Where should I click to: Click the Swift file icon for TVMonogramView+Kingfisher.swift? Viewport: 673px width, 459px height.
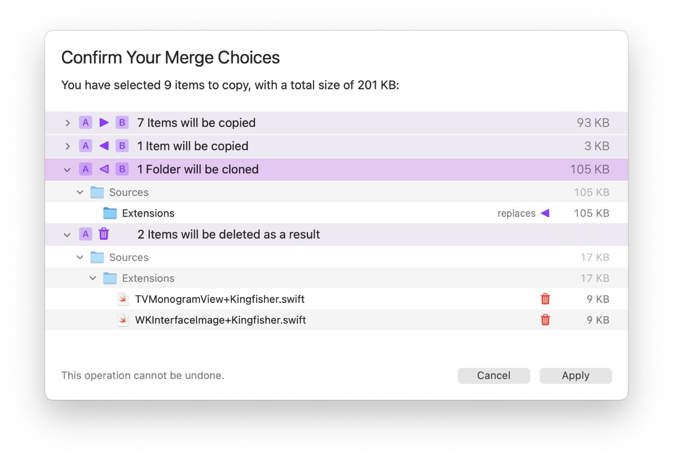click(x=122, y=299)
